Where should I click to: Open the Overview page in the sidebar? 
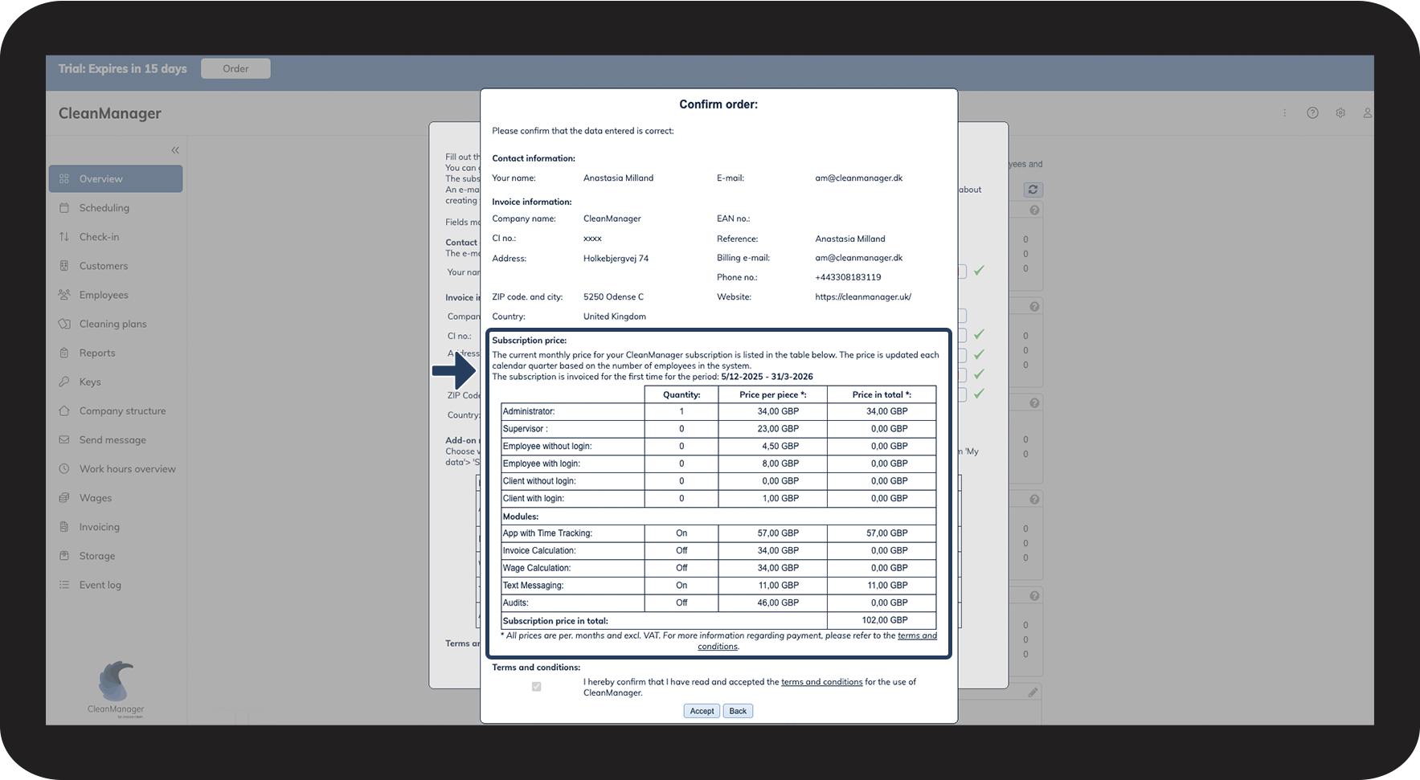tap(116, 179)
